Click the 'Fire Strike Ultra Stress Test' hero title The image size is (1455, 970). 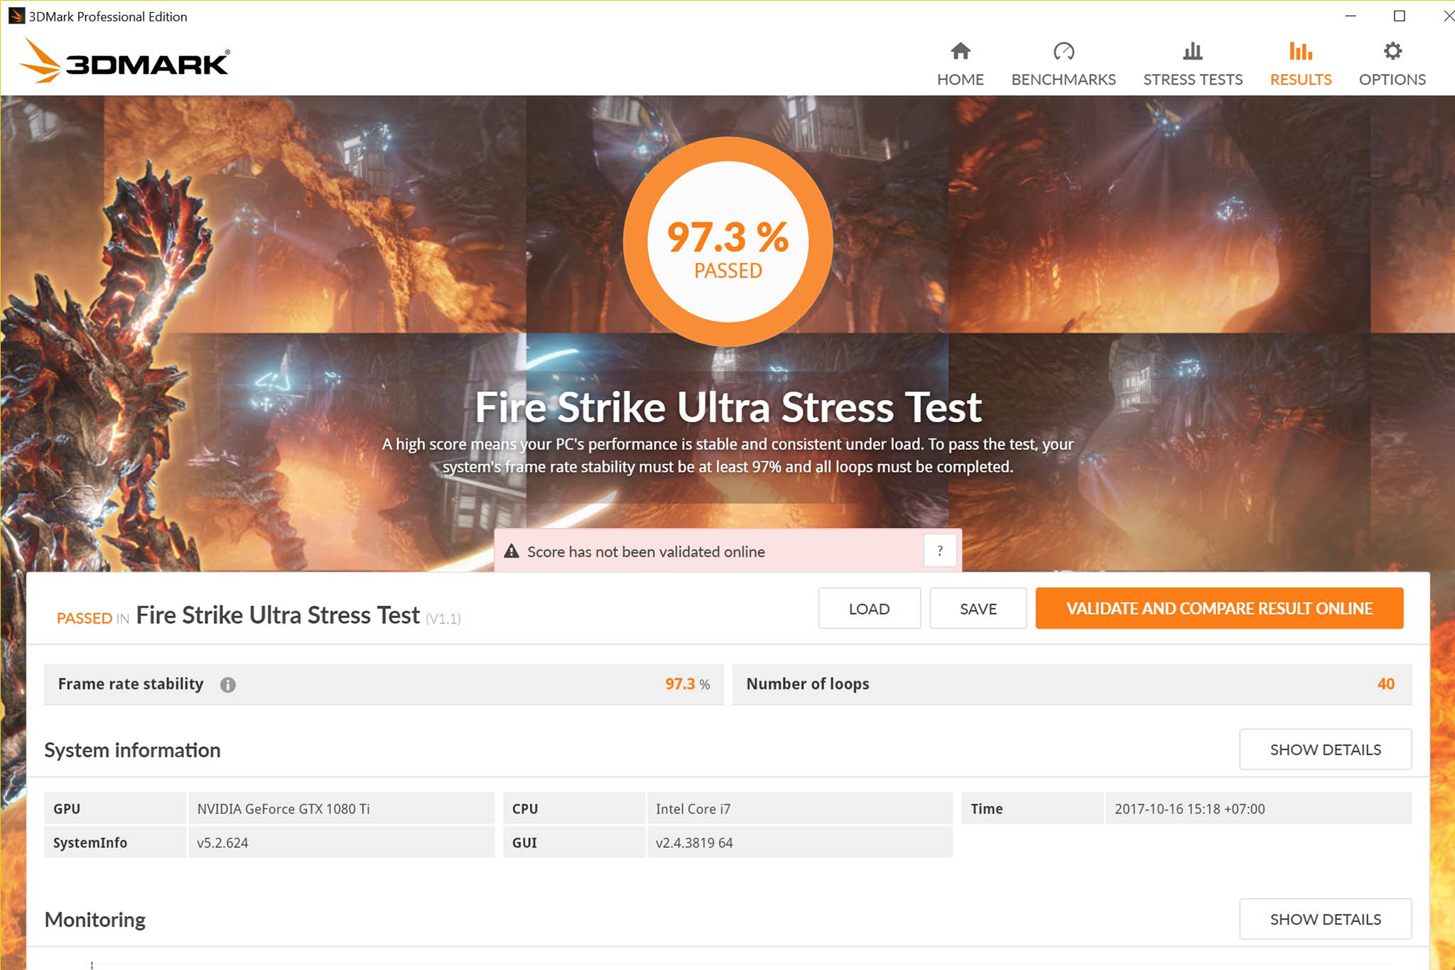(x=727, y=407)
